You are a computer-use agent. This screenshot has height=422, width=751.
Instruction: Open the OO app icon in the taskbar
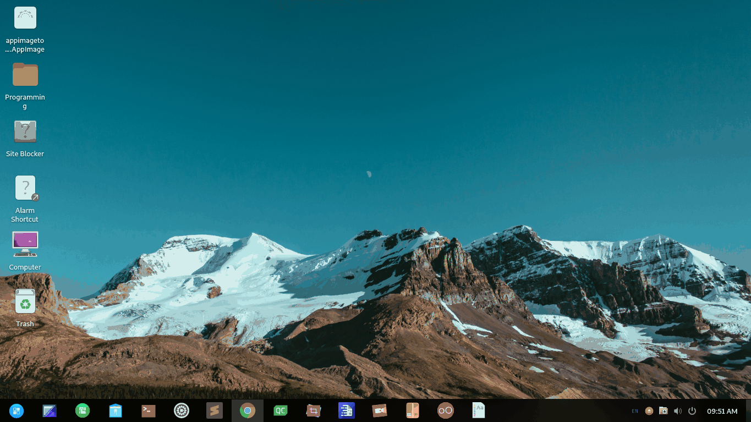point(446,410)
